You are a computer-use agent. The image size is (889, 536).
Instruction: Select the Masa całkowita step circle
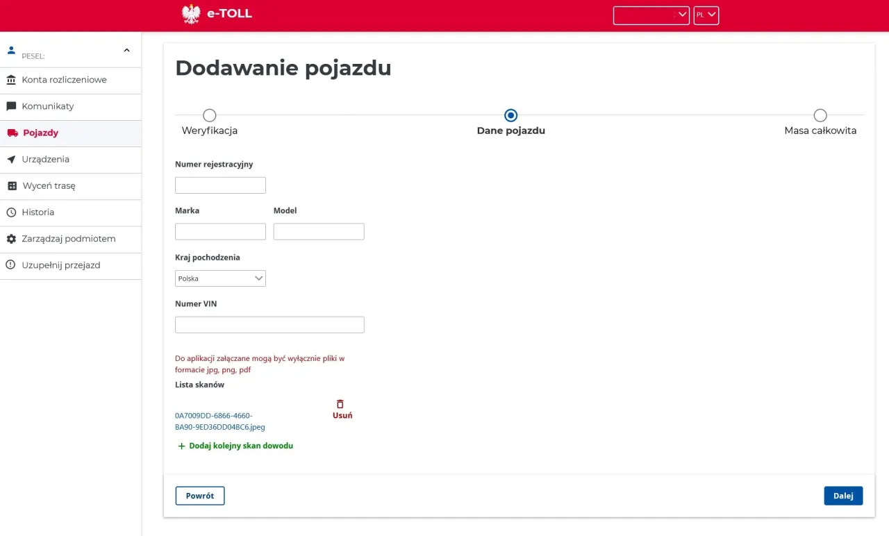(820, 115)
